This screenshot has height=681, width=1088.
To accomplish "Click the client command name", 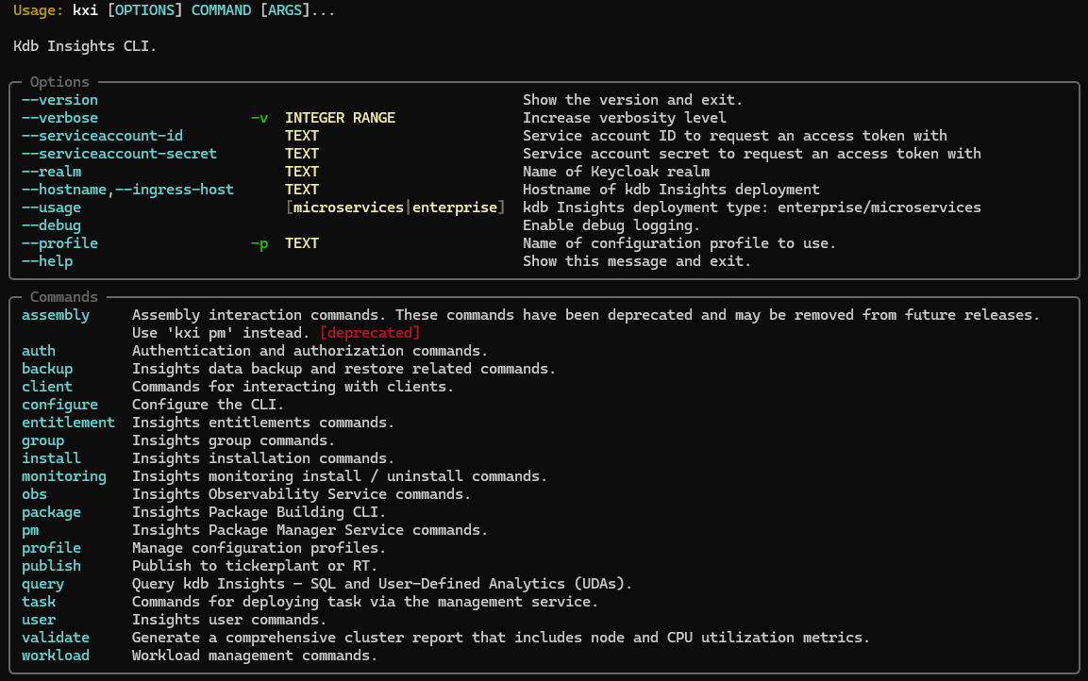I will pyautogui.click(x=47, y=387).
